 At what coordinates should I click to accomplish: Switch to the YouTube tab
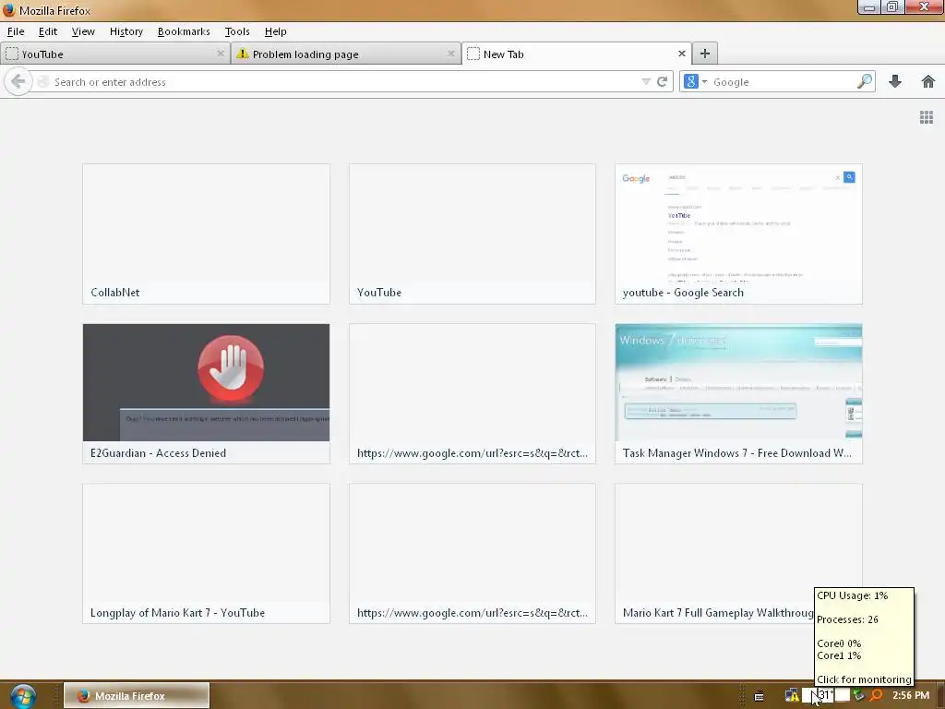click(115, 54)
